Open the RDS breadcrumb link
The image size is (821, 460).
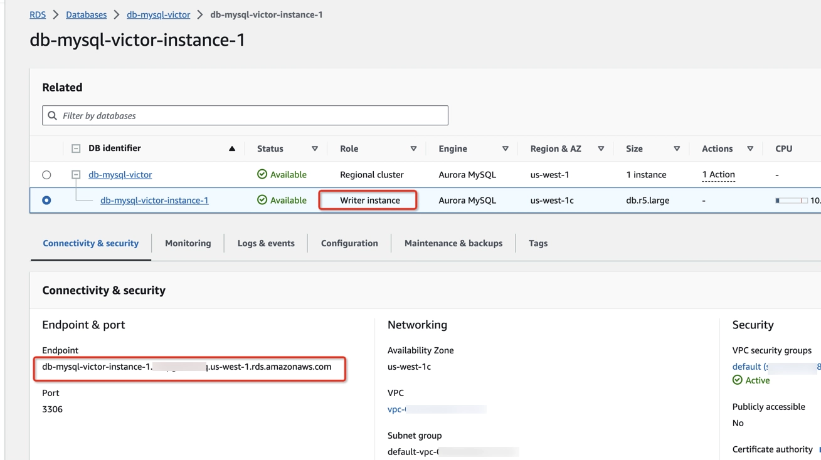tap(38, 14)
